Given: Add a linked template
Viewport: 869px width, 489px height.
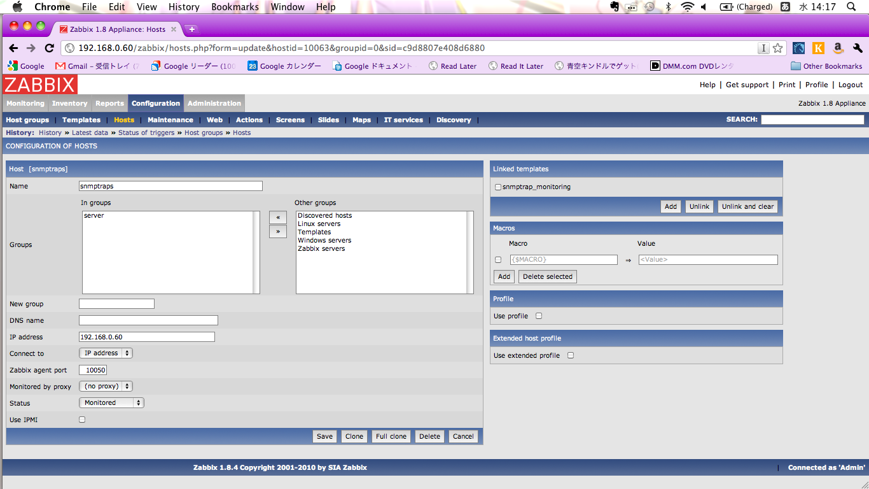Looking at the screenshot, I should point(671,206).
